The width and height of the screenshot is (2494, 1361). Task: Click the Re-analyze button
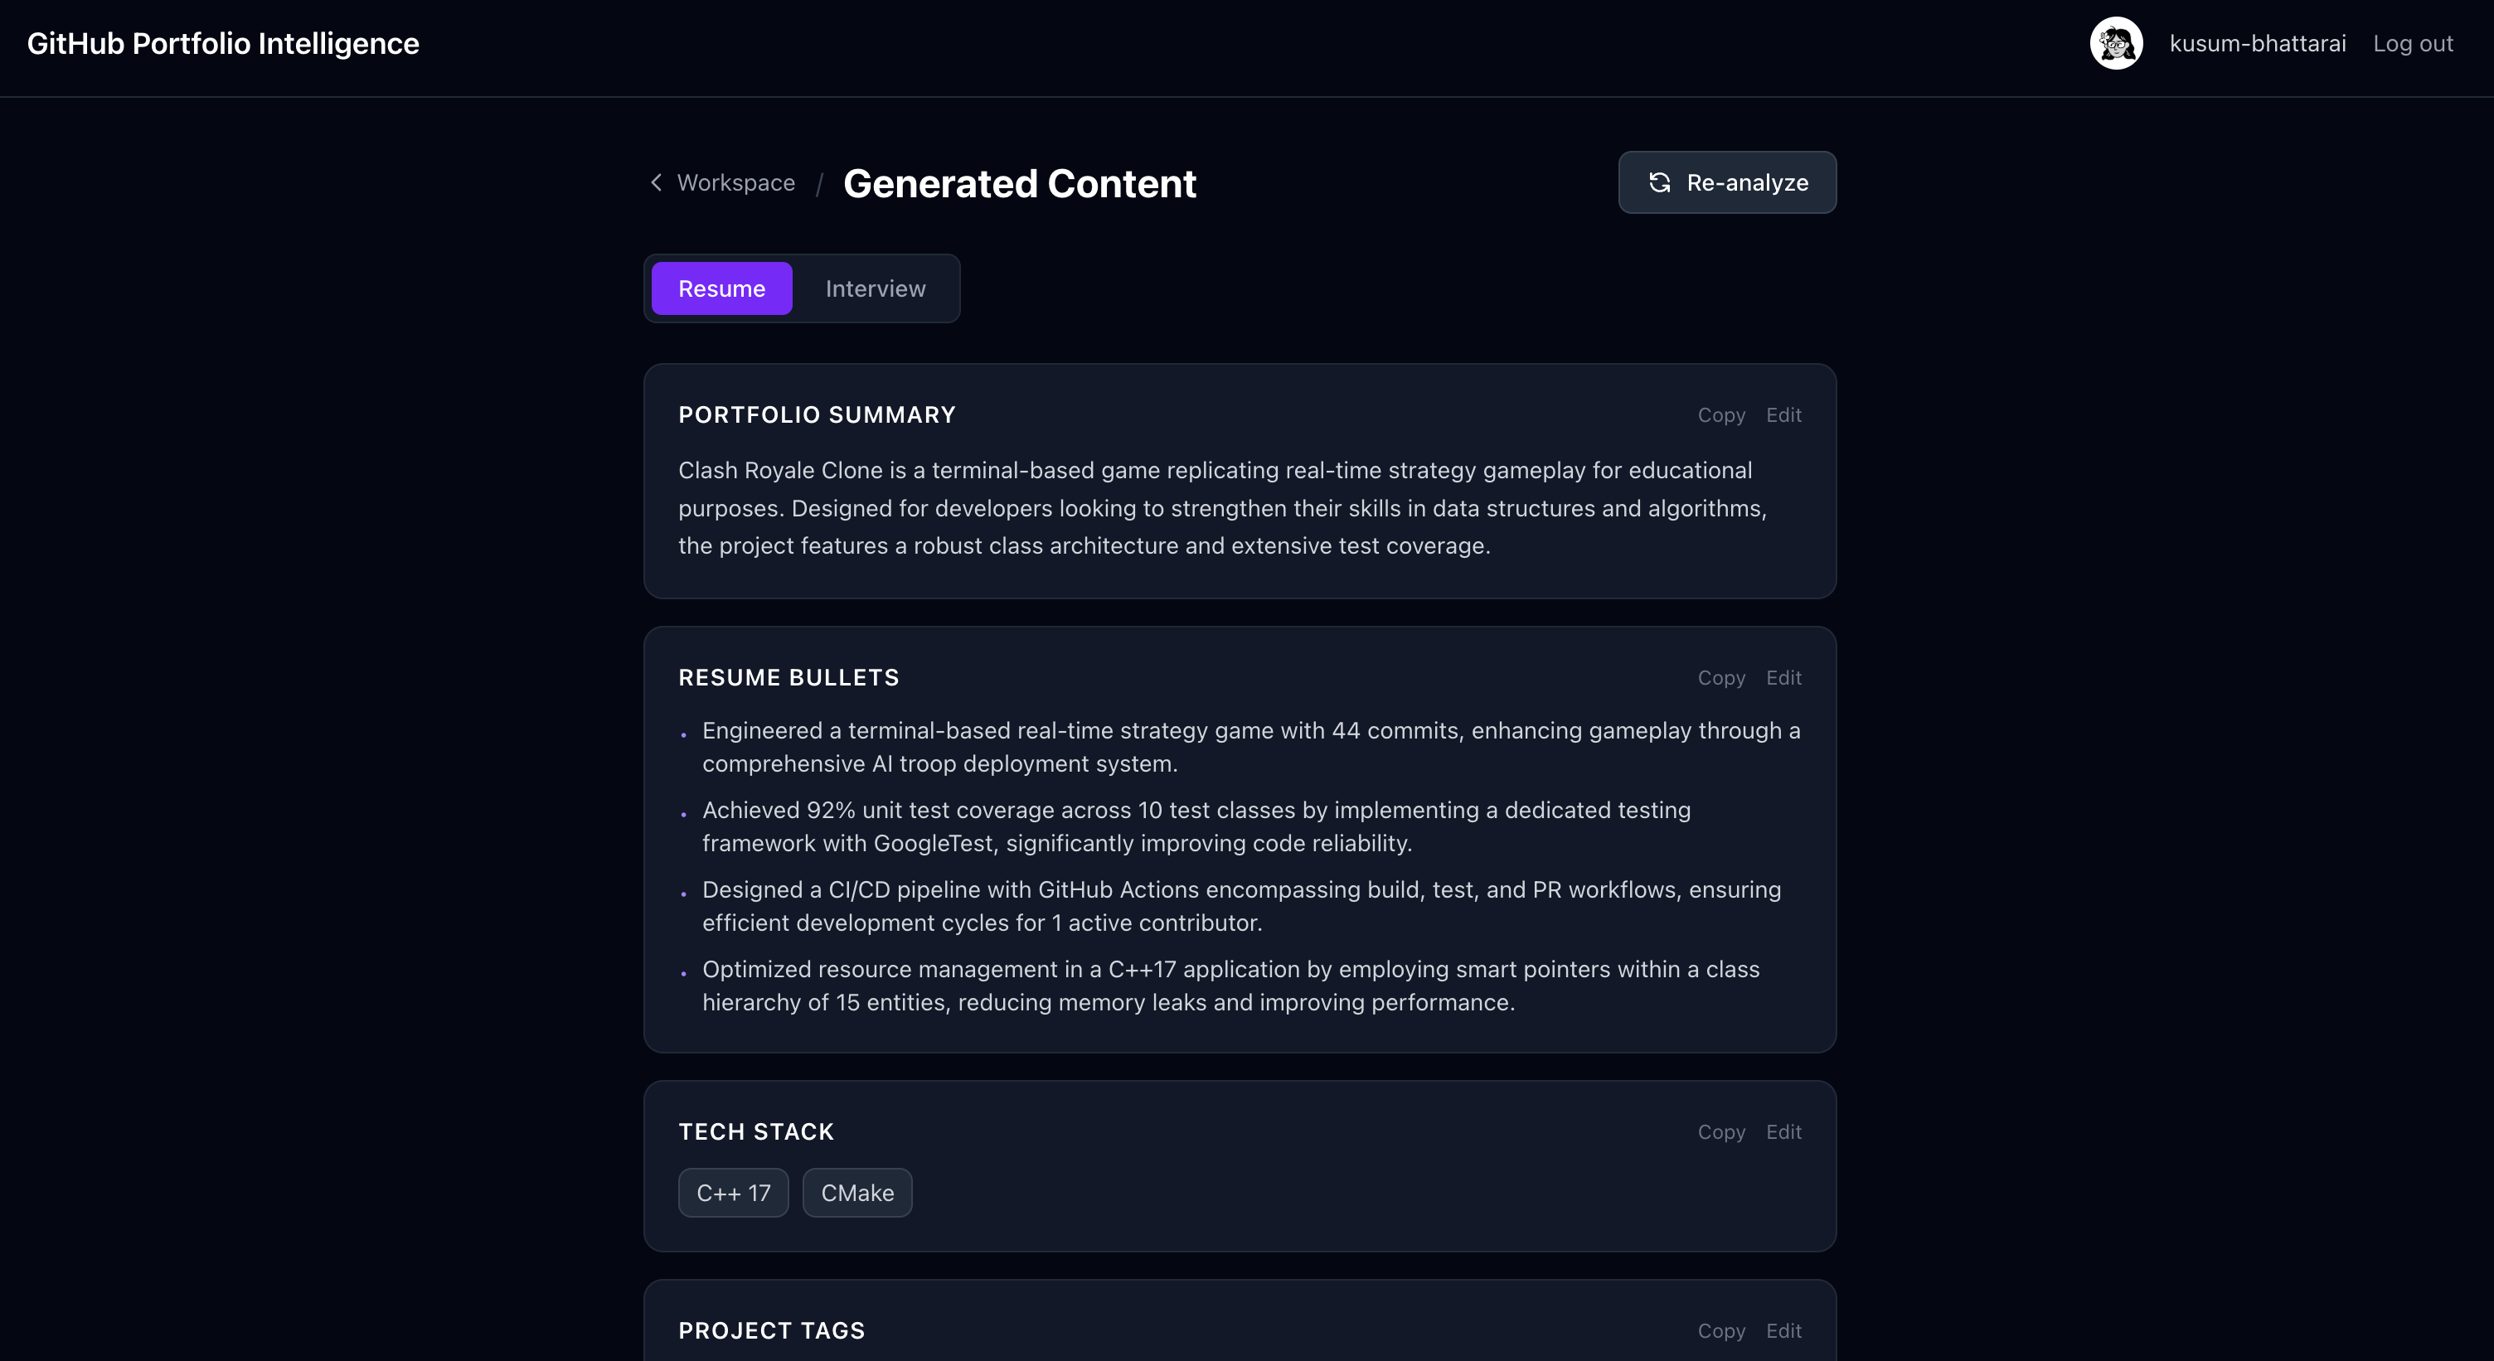click(x=1727, y=182)
